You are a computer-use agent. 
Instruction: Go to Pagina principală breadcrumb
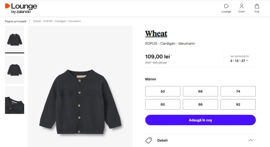tap(16, 21)
